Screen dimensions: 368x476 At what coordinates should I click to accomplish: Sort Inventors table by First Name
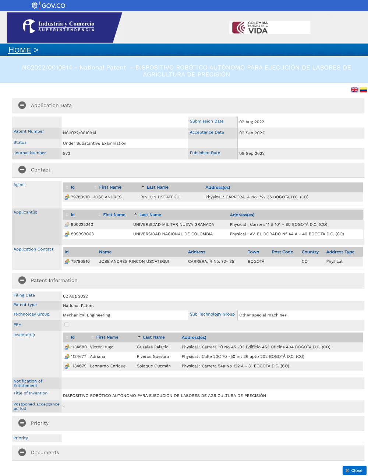[x=107, y=337]
